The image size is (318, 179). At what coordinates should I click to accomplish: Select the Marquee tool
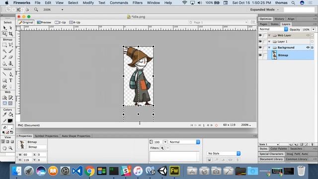[x=4, y=45]
